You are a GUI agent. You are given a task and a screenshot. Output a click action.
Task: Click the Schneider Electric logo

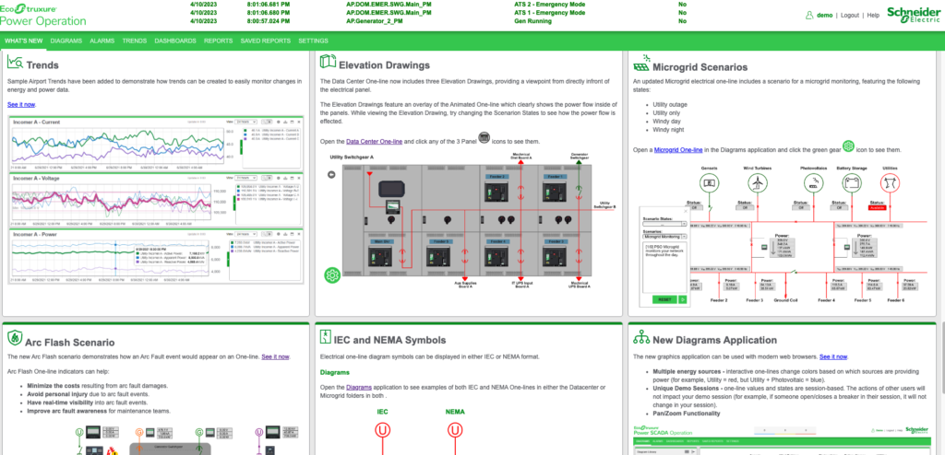point(913,15)
